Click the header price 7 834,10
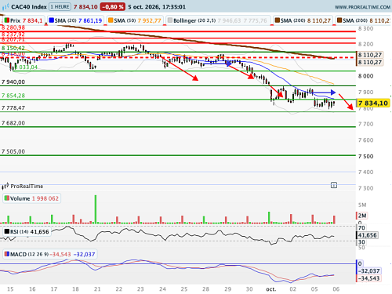392x294 pixels. (85, 6)
